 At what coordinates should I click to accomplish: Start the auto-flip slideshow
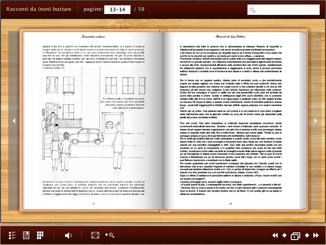point(295,236)
